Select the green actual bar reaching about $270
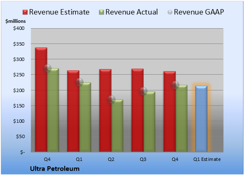The image size is (244, 175). click(53, 110)
